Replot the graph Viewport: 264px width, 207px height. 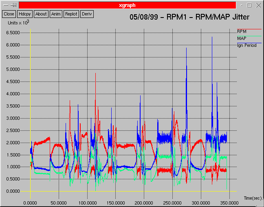point(71,14)
